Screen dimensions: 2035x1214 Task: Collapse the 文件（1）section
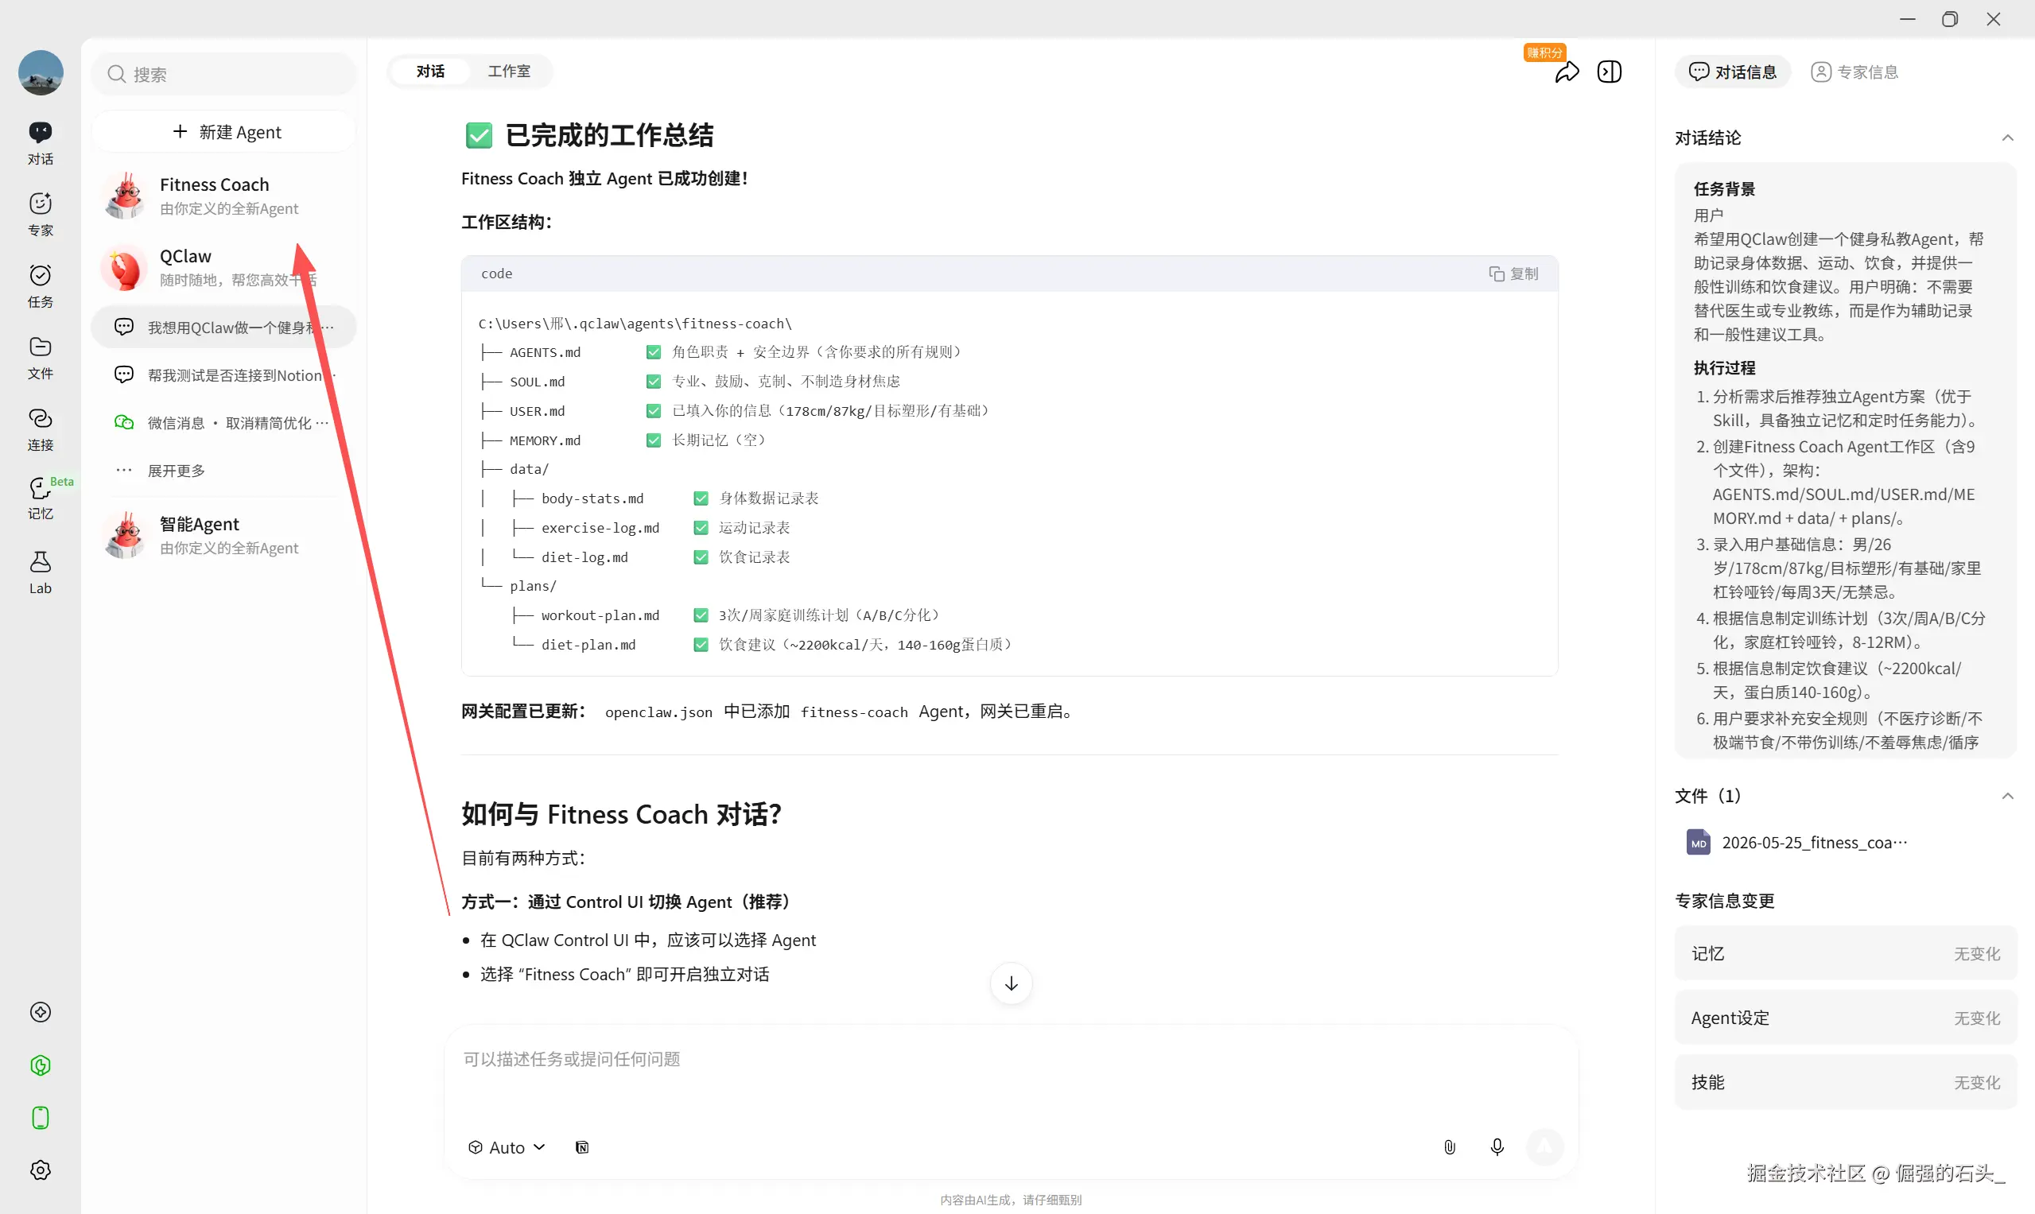[2007, 796]
